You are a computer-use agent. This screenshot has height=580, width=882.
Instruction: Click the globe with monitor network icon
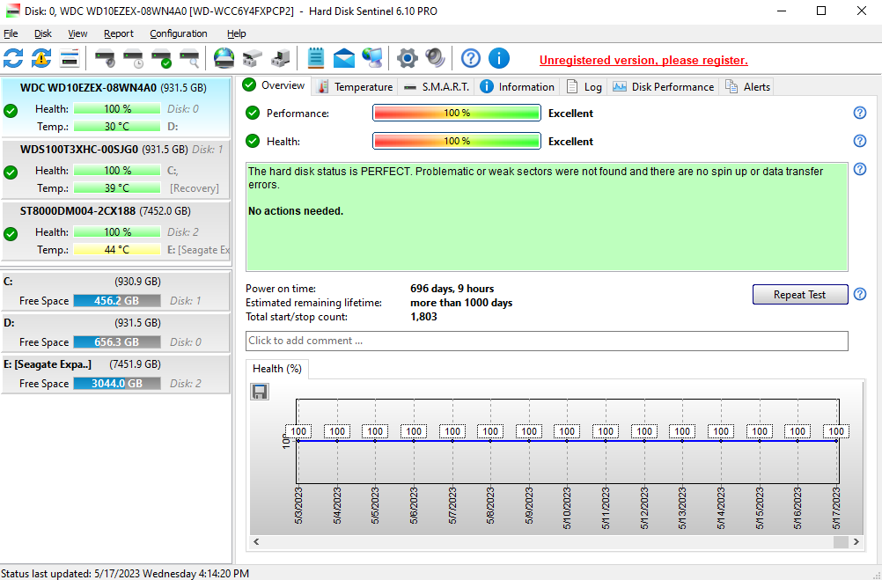coord(371,58)
